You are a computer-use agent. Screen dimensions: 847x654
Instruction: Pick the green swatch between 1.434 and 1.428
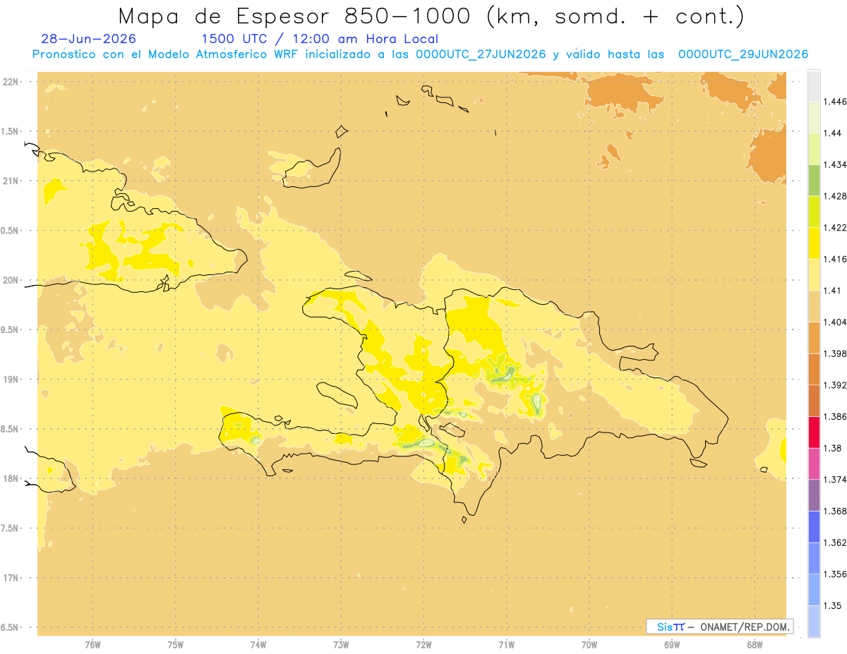pyautogui.click(x=814, y=180)
